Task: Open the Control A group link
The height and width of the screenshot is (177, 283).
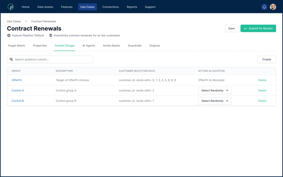Action: click(18, 90)
